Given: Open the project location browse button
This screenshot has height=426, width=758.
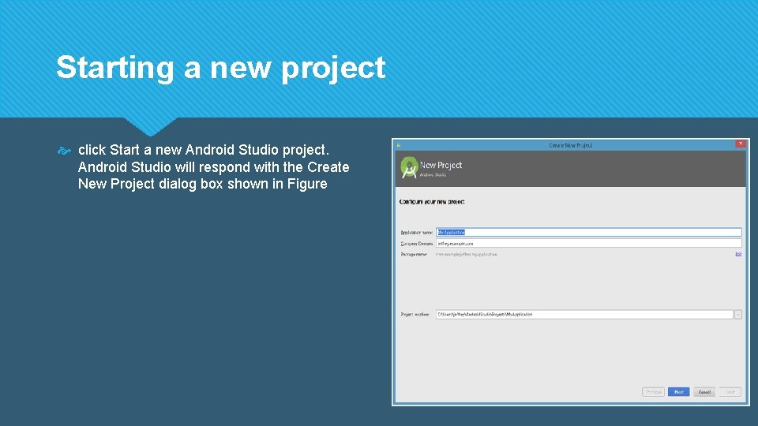Looking at the screenshot, I should (x=738, y=315).
